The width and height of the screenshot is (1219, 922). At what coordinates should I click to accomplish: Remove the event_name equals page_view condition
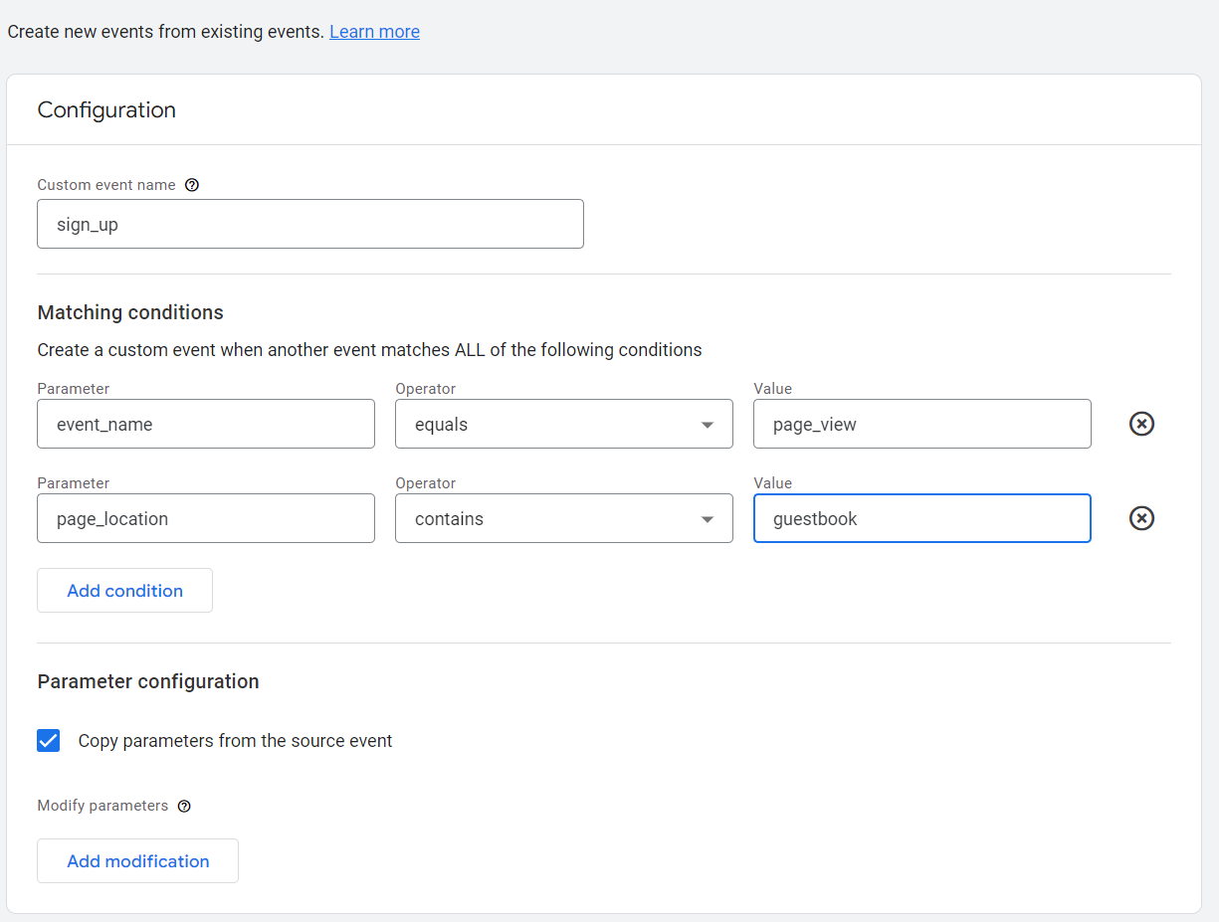[1141, 425]
